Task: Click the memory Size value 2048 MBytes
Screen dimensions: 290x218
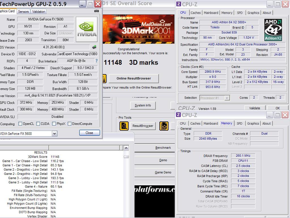Action: [x=208, y=139]
